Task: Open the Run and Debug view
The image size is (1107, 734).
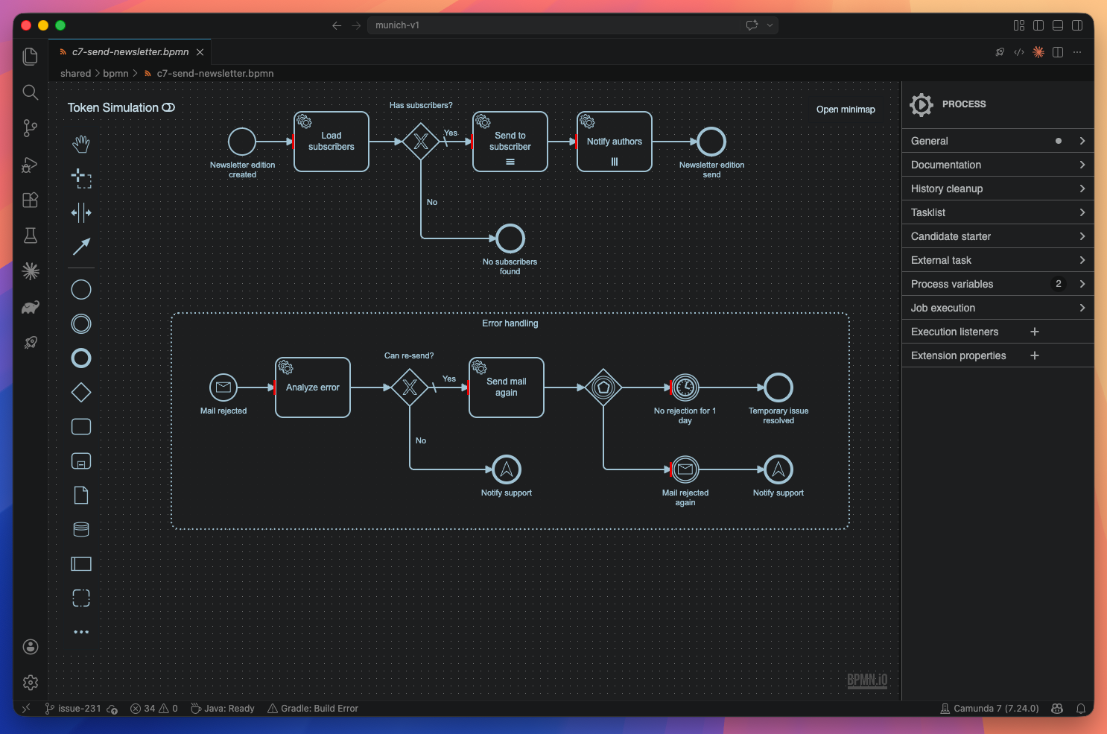Action: tap(31, 164)
